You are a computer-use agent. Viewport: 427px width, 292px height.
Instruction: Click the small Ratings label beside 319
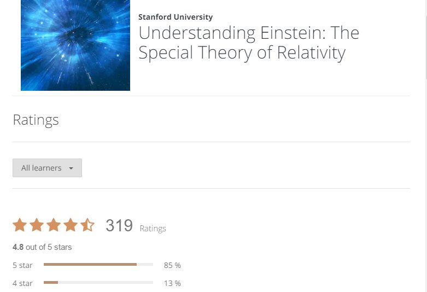point(153,229)
